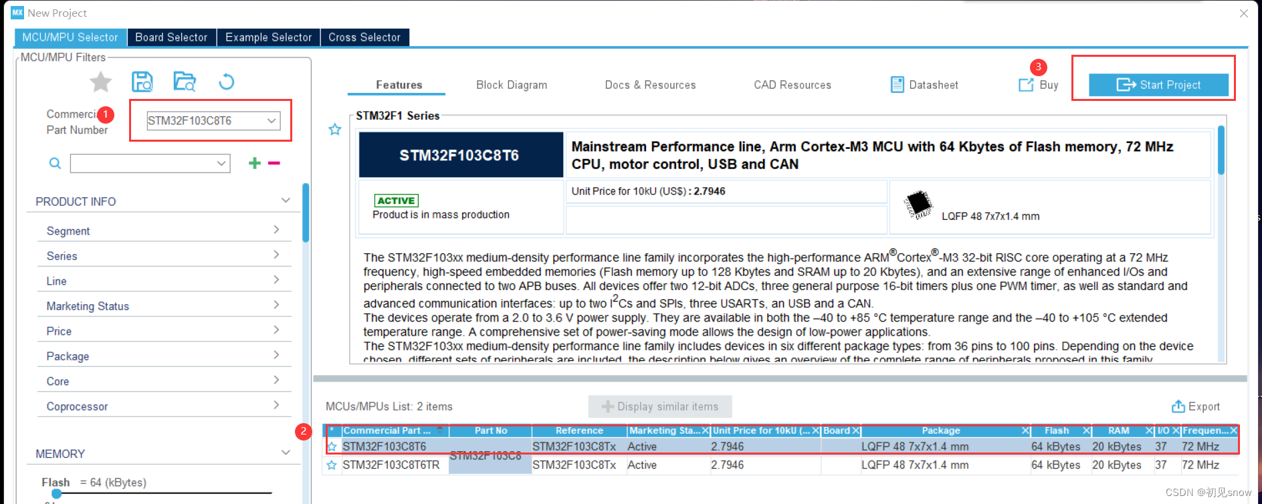Screen dimensions: 1262x504
Task: Click the filters panel vertical scrollbar
Action: coord(306,213)
